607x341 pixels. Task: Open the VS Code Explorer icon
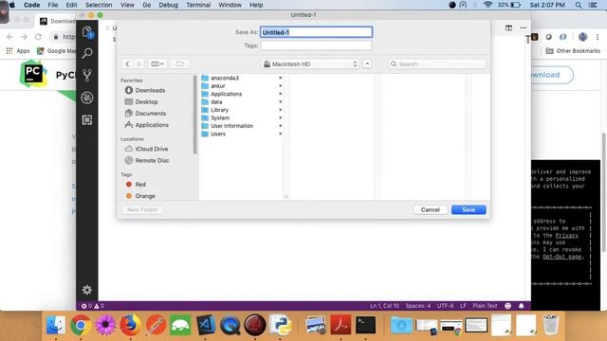pyautogui.click(x=87, y=32)
